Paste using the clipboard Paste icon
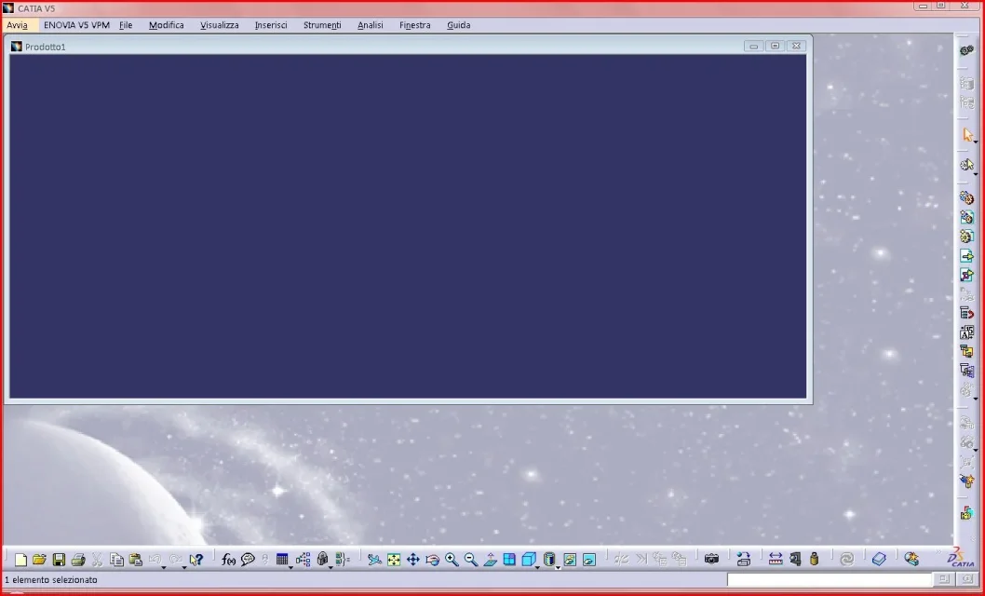This screenshot has width=985, height=596. [136, 559]
